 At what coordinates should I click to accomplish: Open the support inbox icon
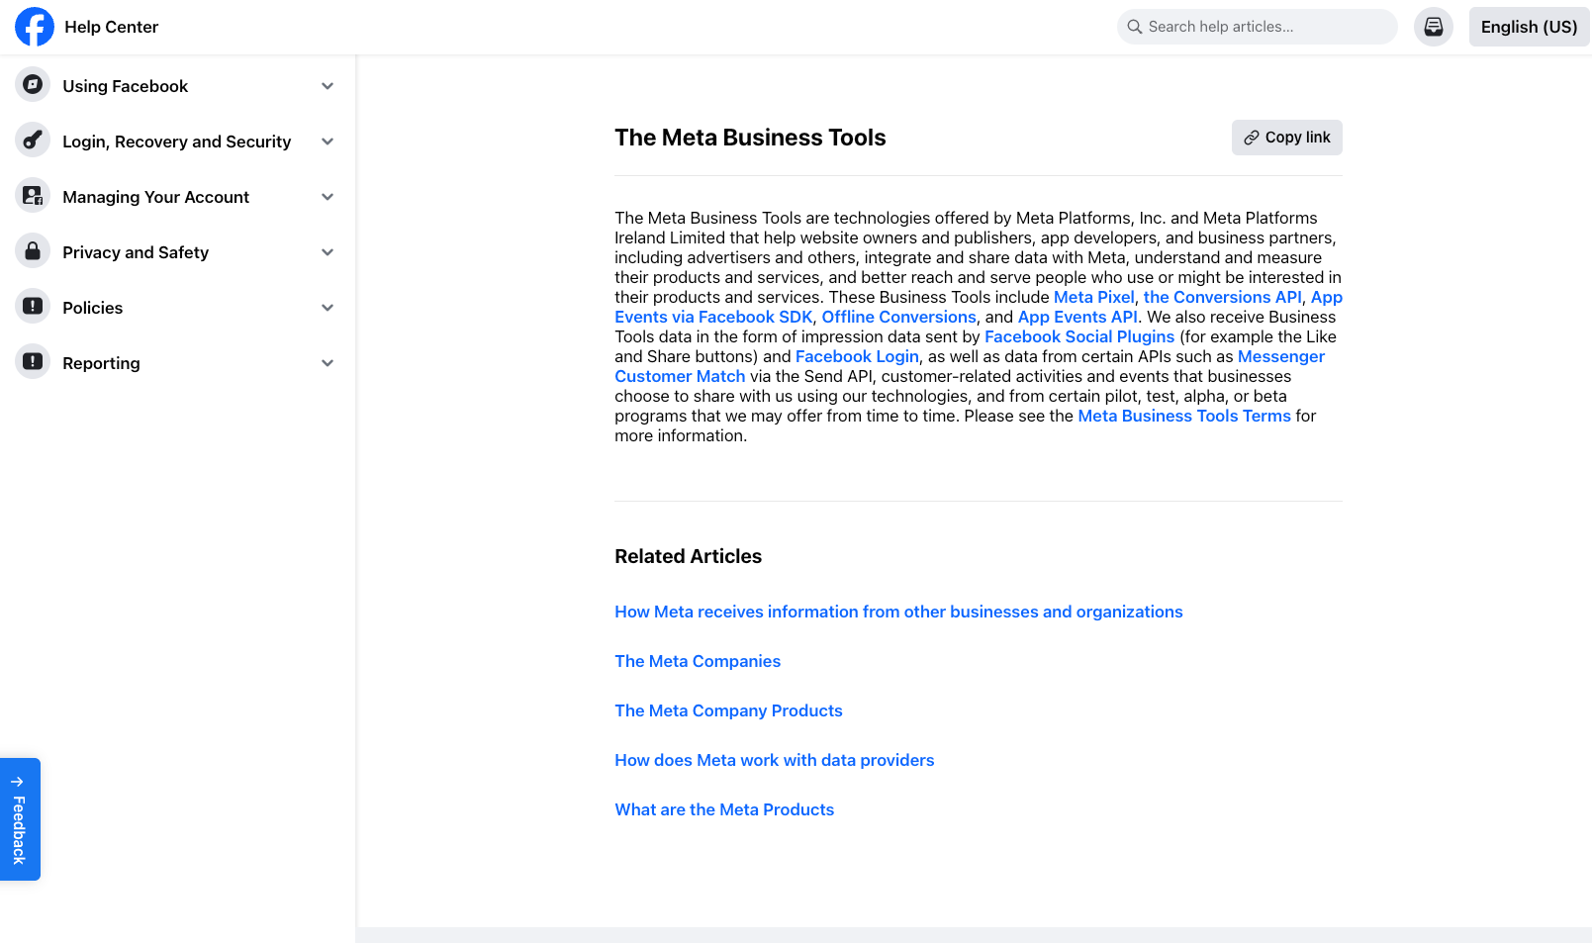(x=1433, y=27)
